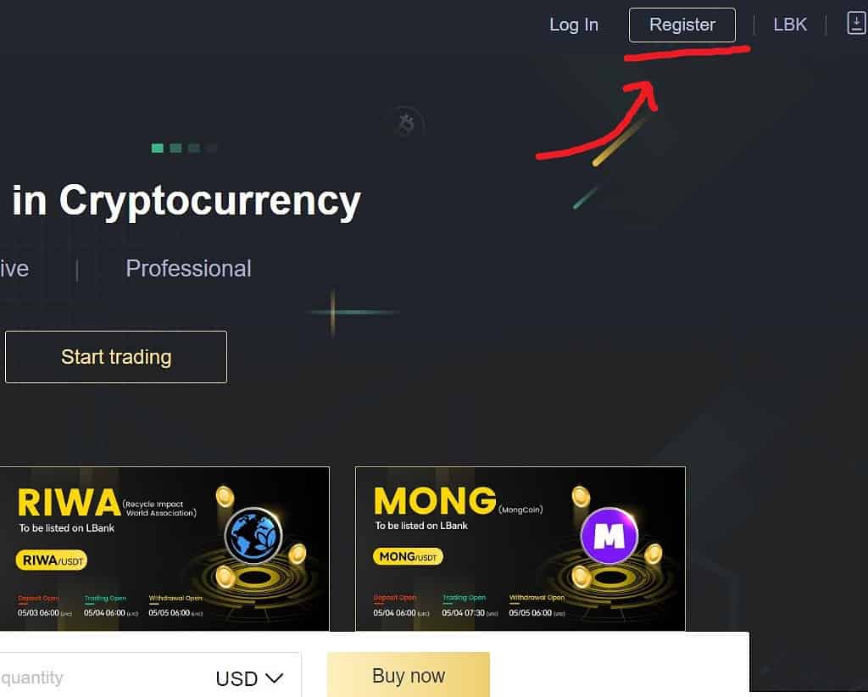
Task: Select the third carousel indicator dot
Action: [194, 148]
